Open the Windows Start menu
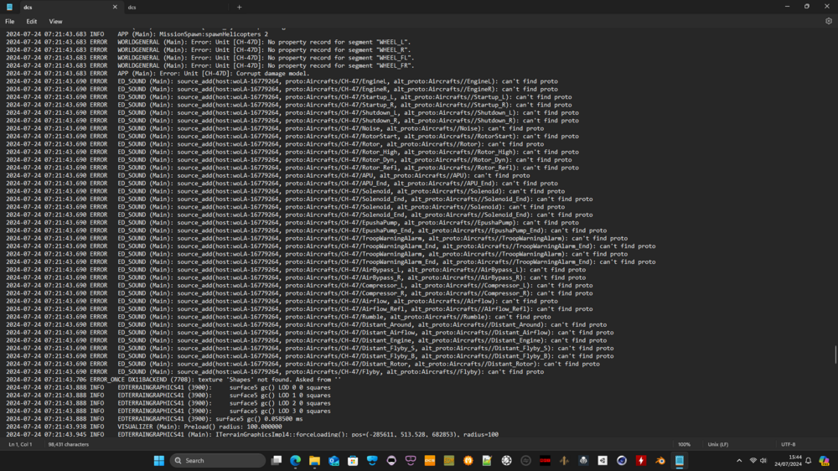The image size is (838, 471). [x=158, y=461]
